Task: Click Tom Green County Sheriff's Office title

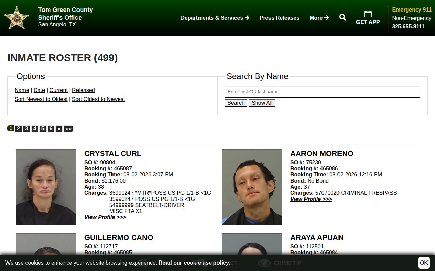Action: (x=66, y=14)
